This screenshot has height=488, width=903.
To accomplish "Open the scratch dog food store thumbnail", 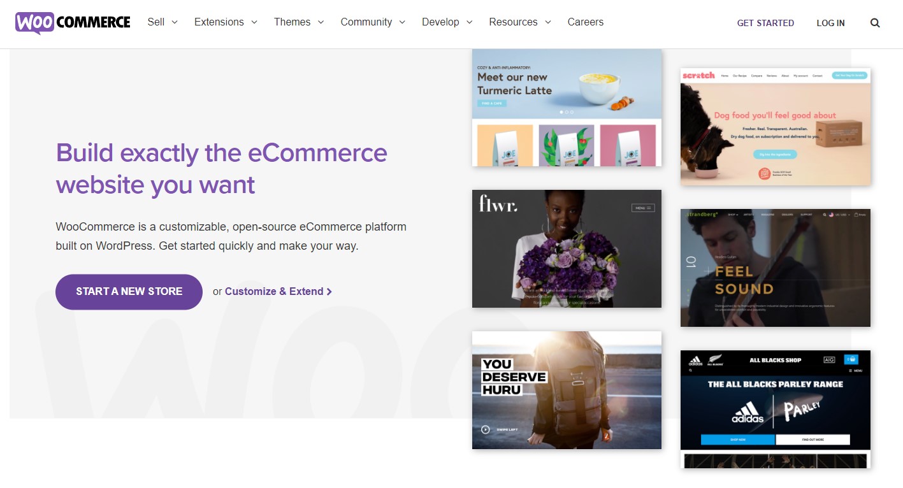I will pos(775,127).
